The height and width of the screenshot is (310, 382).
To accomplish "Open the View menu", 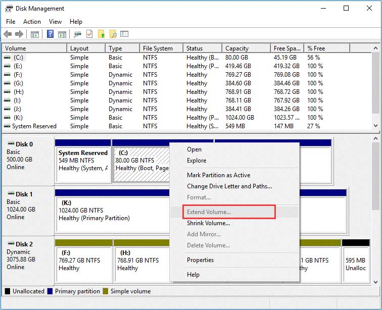I will click(x=56, y=22).
